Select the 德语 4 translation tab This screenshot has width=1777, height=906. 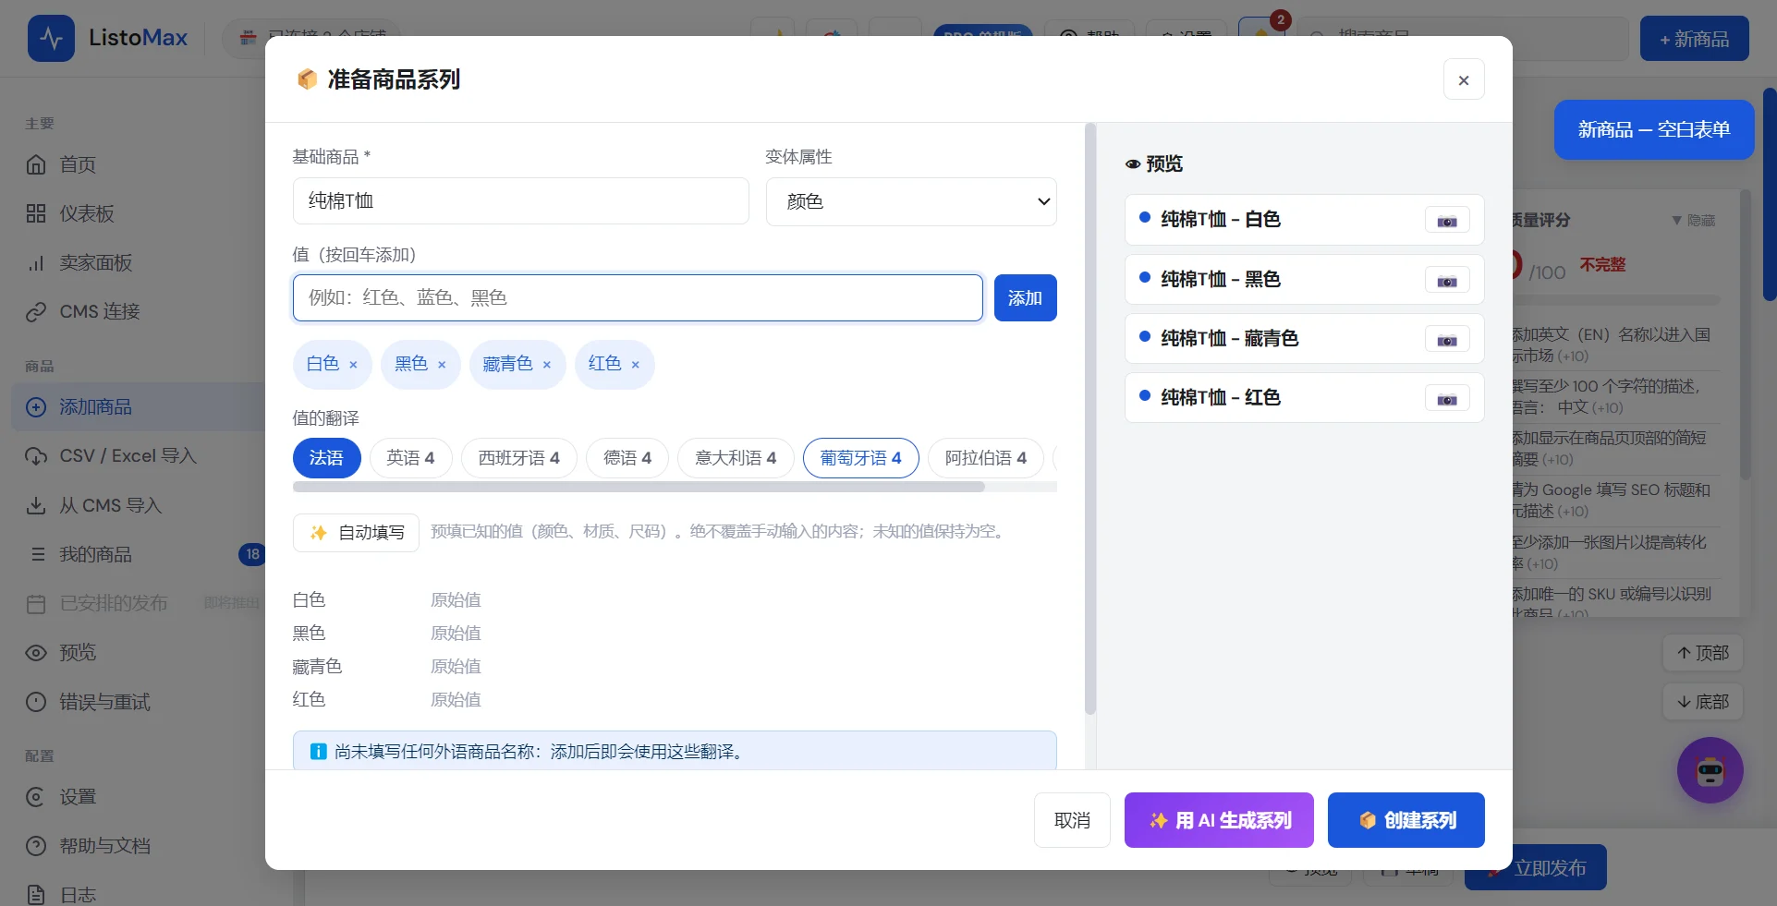tap(627, 458)
